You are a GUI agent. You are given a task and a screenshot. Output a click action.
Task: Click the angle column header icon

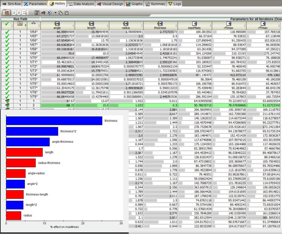57,24
